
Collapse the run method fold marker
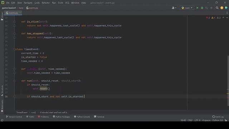point(14,81)
